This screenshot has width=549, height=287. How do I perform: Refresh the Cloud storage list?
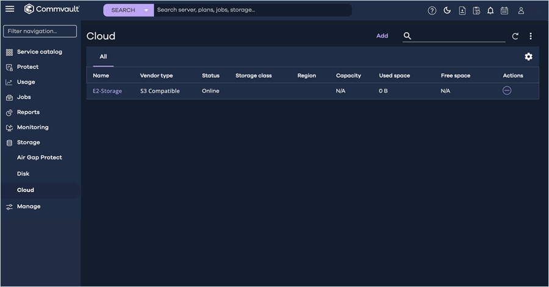(515, 37)
